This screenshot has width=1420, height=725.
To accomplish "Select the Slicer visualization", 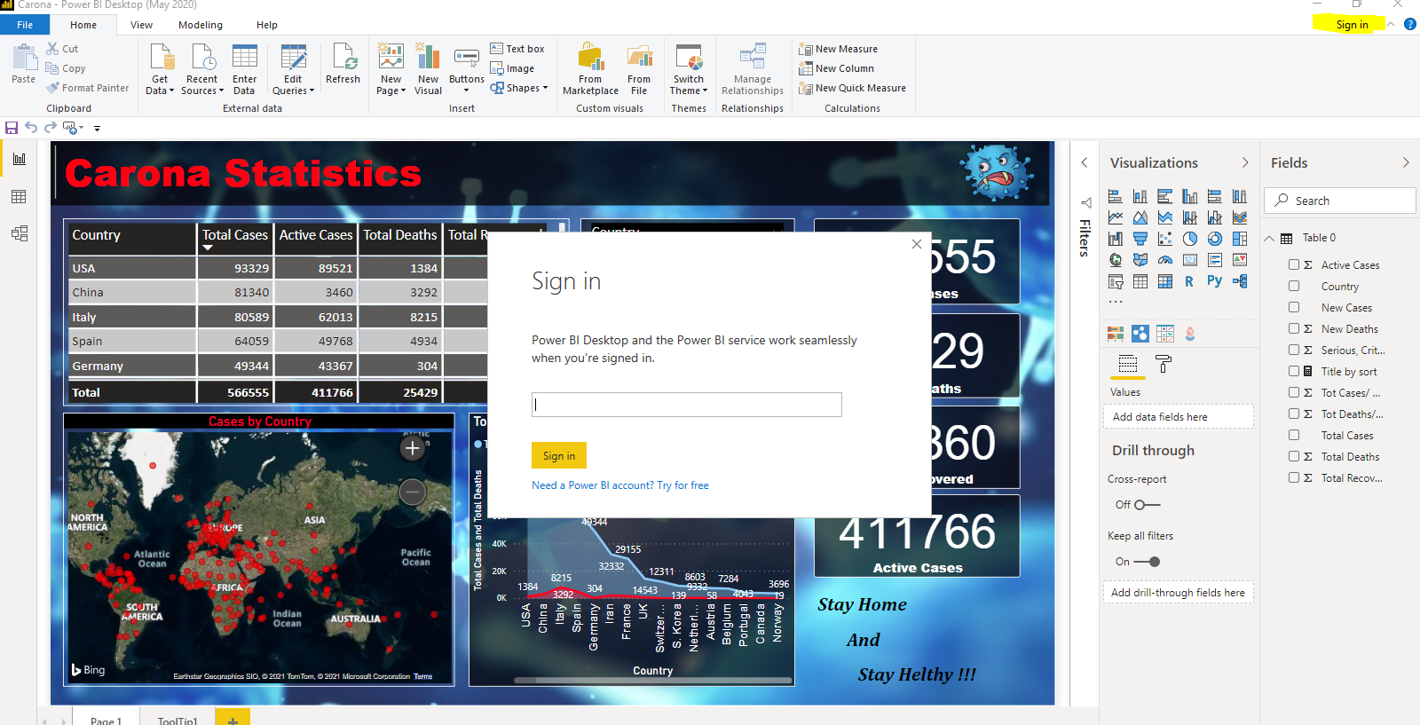I will (1116, 281).
